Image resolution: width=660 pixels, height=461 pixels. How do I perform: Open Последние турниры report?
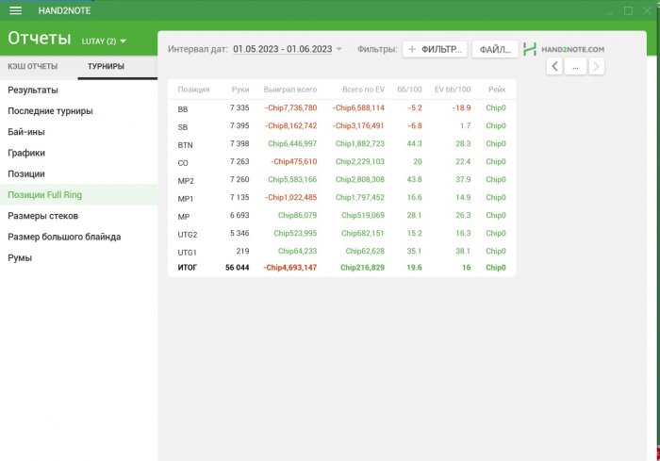pos(50,111)
